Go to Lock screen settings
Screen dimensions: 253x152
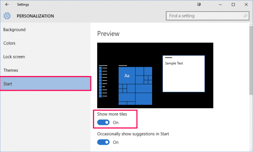coord(14,57)
